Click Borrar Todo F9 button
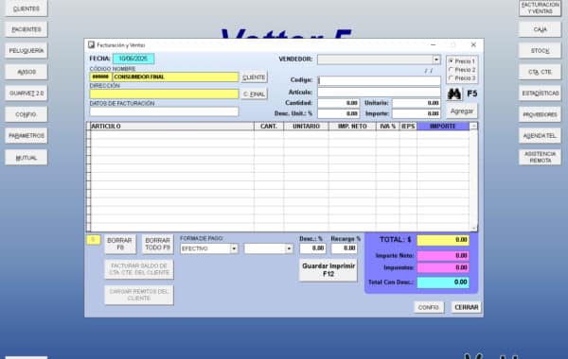568x359 pixels. point(157,244)
